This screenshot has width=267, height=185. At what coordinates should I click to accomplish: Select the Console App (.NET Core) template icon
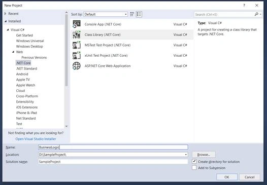coord(77,24)
